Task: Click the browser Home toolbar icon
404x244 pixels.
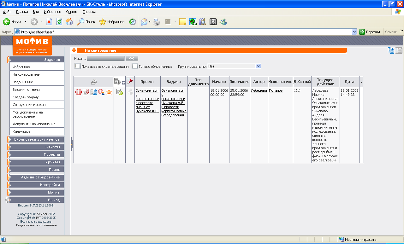Action: (x=69, y=22)
